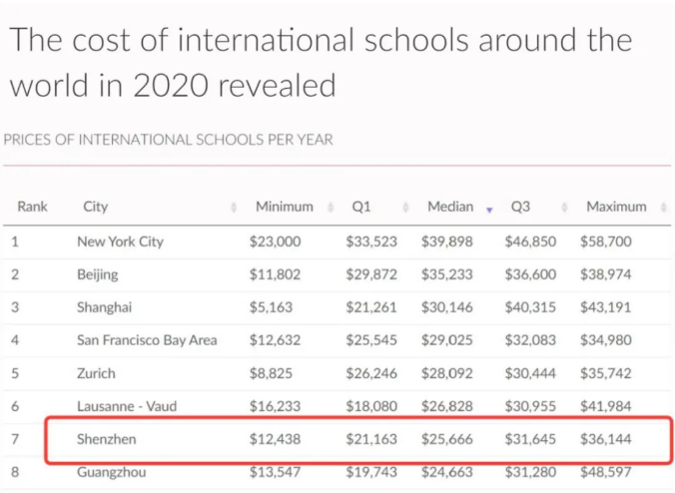The width and height of the screenshot is (675, 493).
Task: Toggle the Median descending sort arrow
Action: pos(489,210)
